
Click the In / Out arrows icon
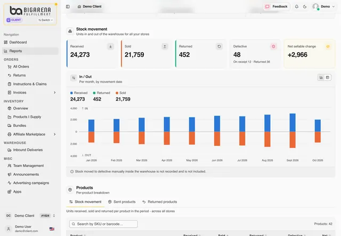point(74,78)
